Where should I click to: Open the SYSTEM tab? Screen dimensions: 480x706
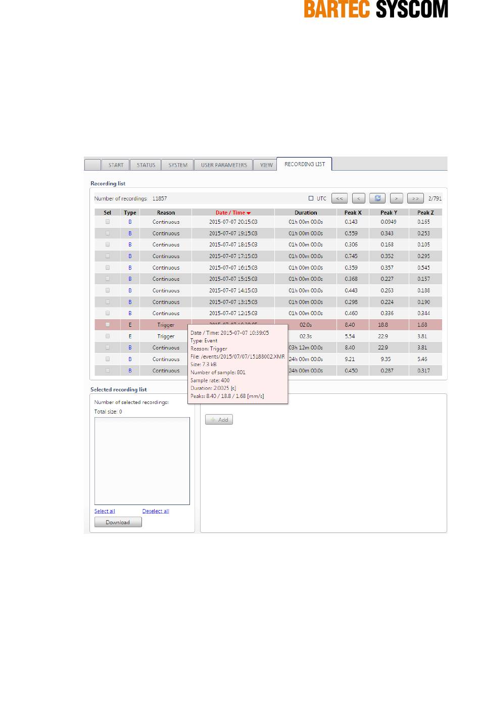[178, 165]
